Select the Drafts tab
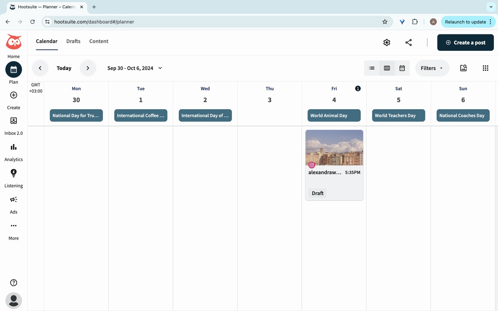This screenshot has width=498, height=311. 73,41
